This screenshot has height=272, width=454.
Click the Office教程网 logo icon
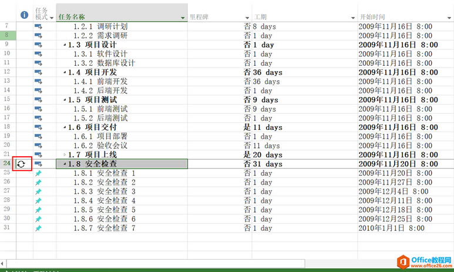pos(403,263)
